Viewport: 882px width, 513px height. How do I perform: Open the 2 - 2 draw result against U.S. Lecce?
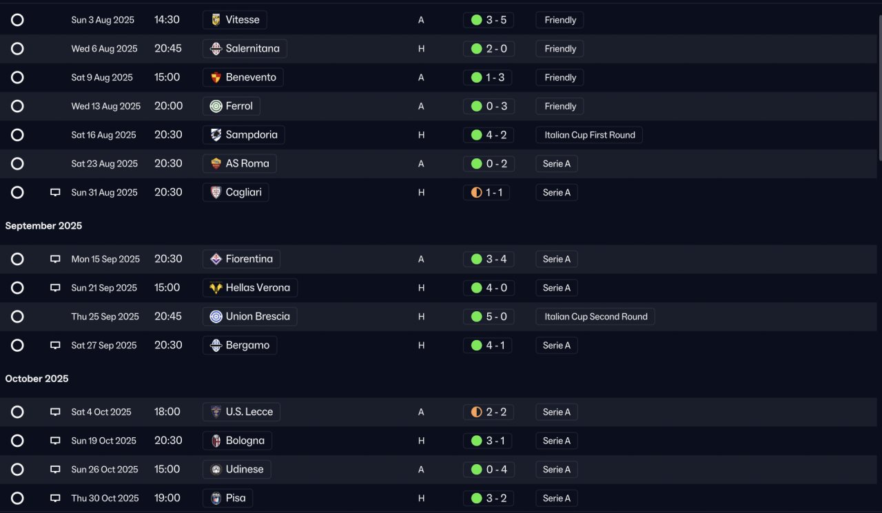[489, 412]
